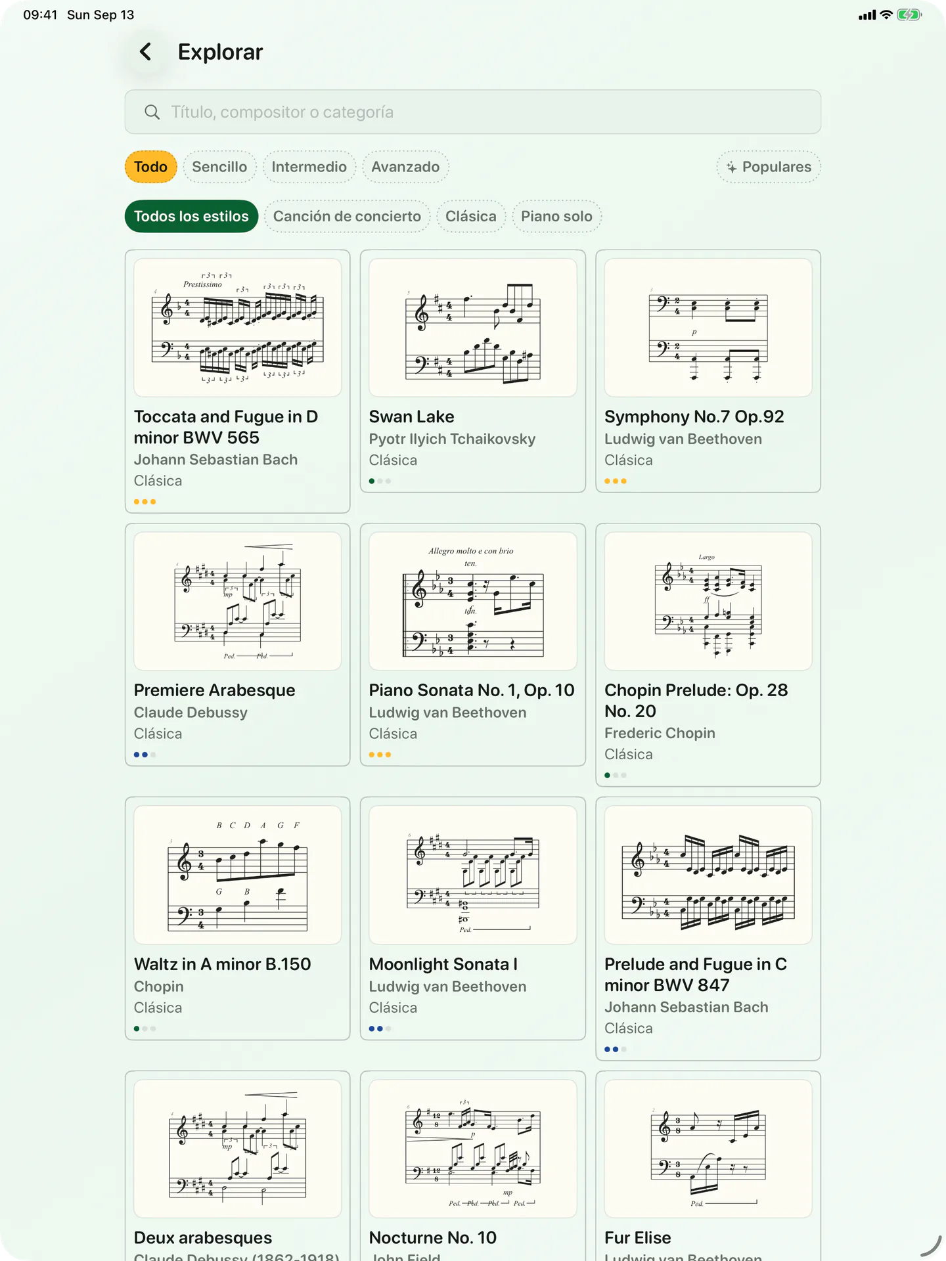Screen dimensions: 946x1261
Task: Click composer Claude Debussy under Premiere Arabesque
Action: point(191,713)
